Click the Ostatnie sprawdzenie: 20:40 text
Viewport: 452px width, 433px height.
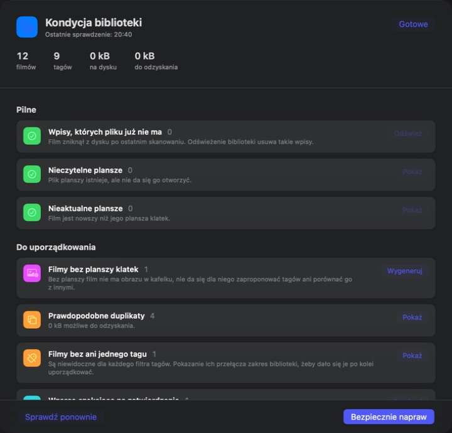point(89,35)
